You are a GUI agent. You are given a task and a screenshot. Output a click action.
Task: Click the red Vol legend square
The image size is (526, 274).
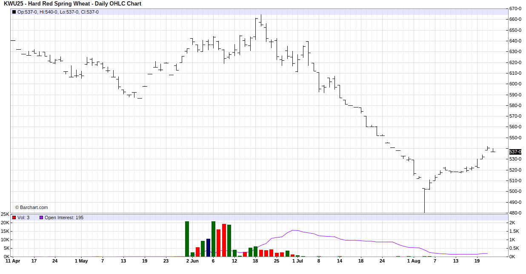click(x=14, y=218)
